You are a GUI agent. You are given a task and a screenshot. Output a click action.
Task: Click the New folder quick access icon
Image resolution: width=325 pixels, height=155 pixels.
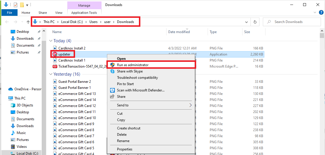pos(22,5)
